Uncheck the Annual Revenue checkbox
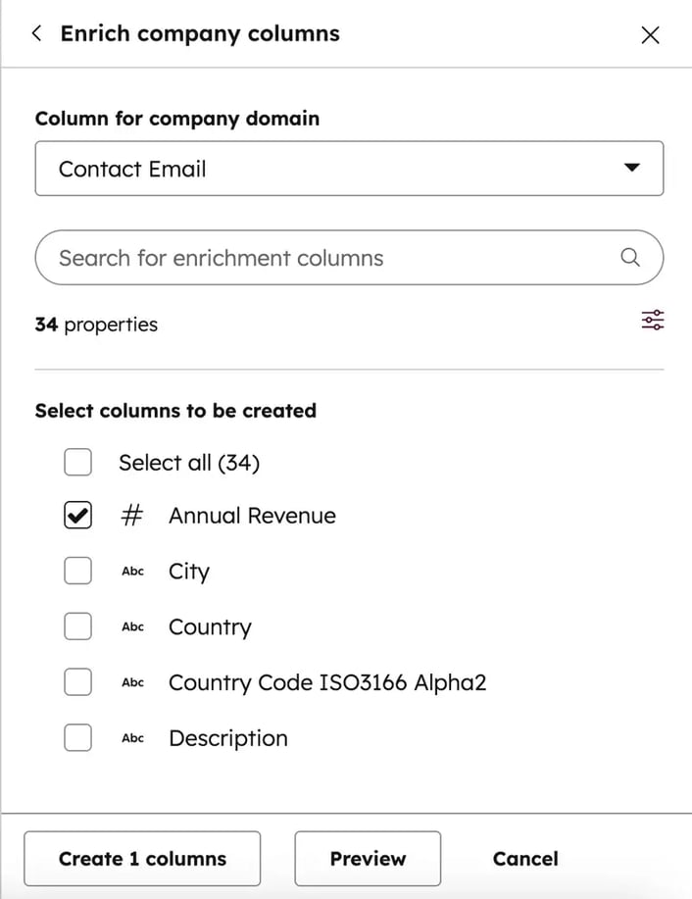The height and width of the screenshot is (899, 692). [77, 516]
